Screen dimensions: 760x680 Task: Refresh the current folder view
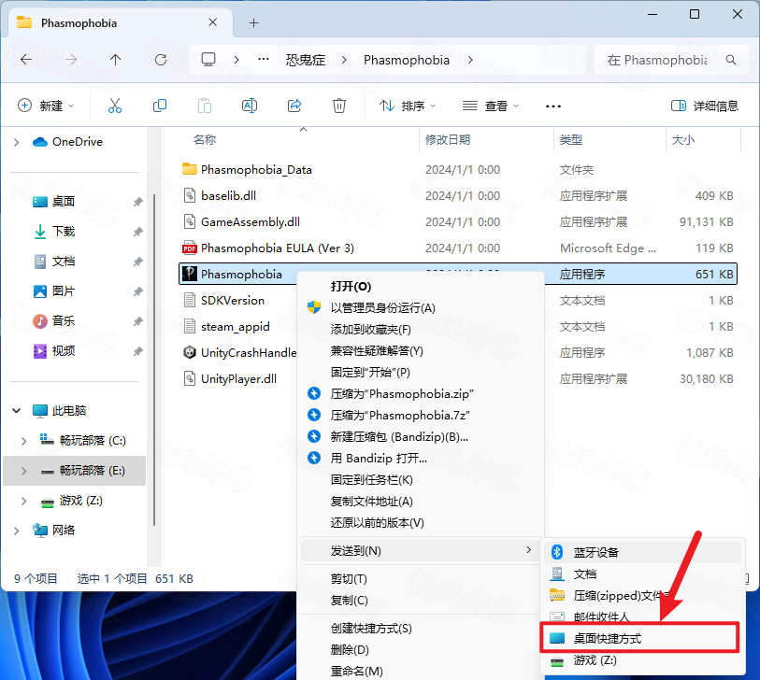pyautogui.click(x=161, y=60)
